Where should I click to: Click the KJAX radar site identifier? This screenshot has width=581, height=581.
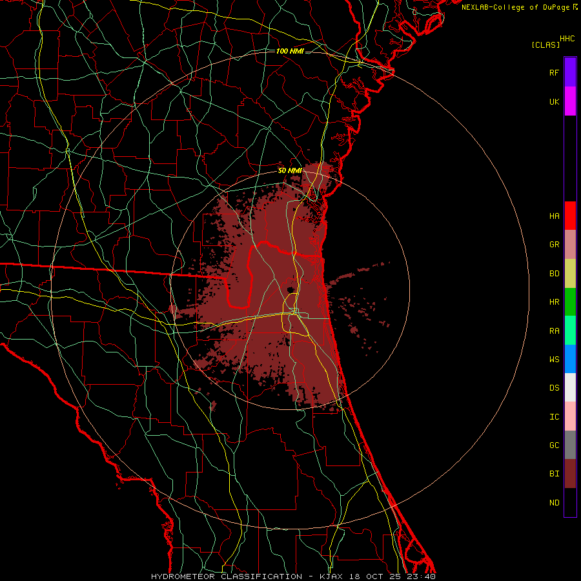click(331, 576)
